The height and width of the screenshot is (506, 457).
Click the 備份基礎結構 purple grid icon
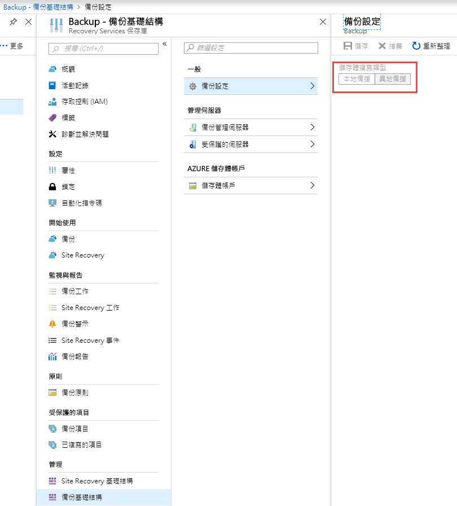tap(52, 497)
